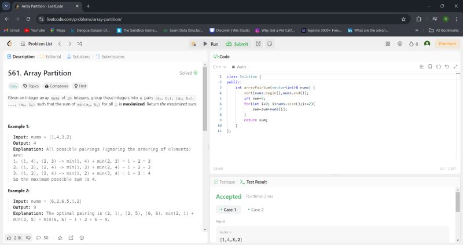Close the Array Partition tab
463x245 pixels.
point(77,6)
